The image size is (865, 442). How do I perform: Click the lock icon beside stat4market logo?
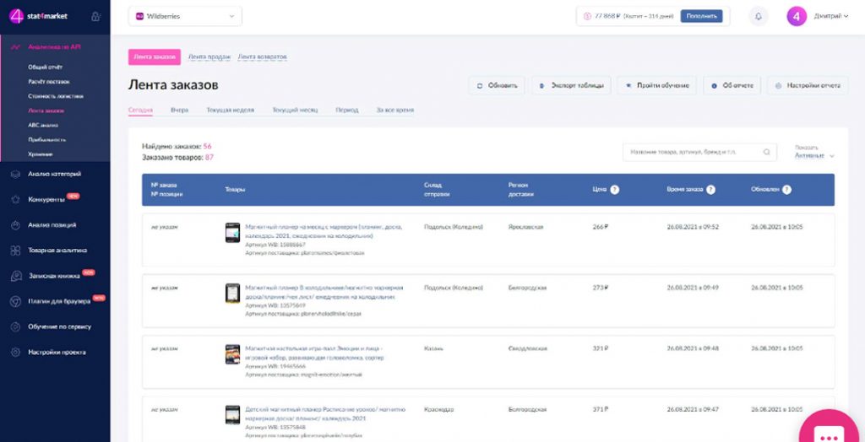[95, 16]
